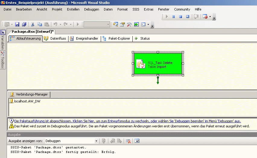Pause execution with Break All button
The image size is (257, 158).
[x=173, y=17]
